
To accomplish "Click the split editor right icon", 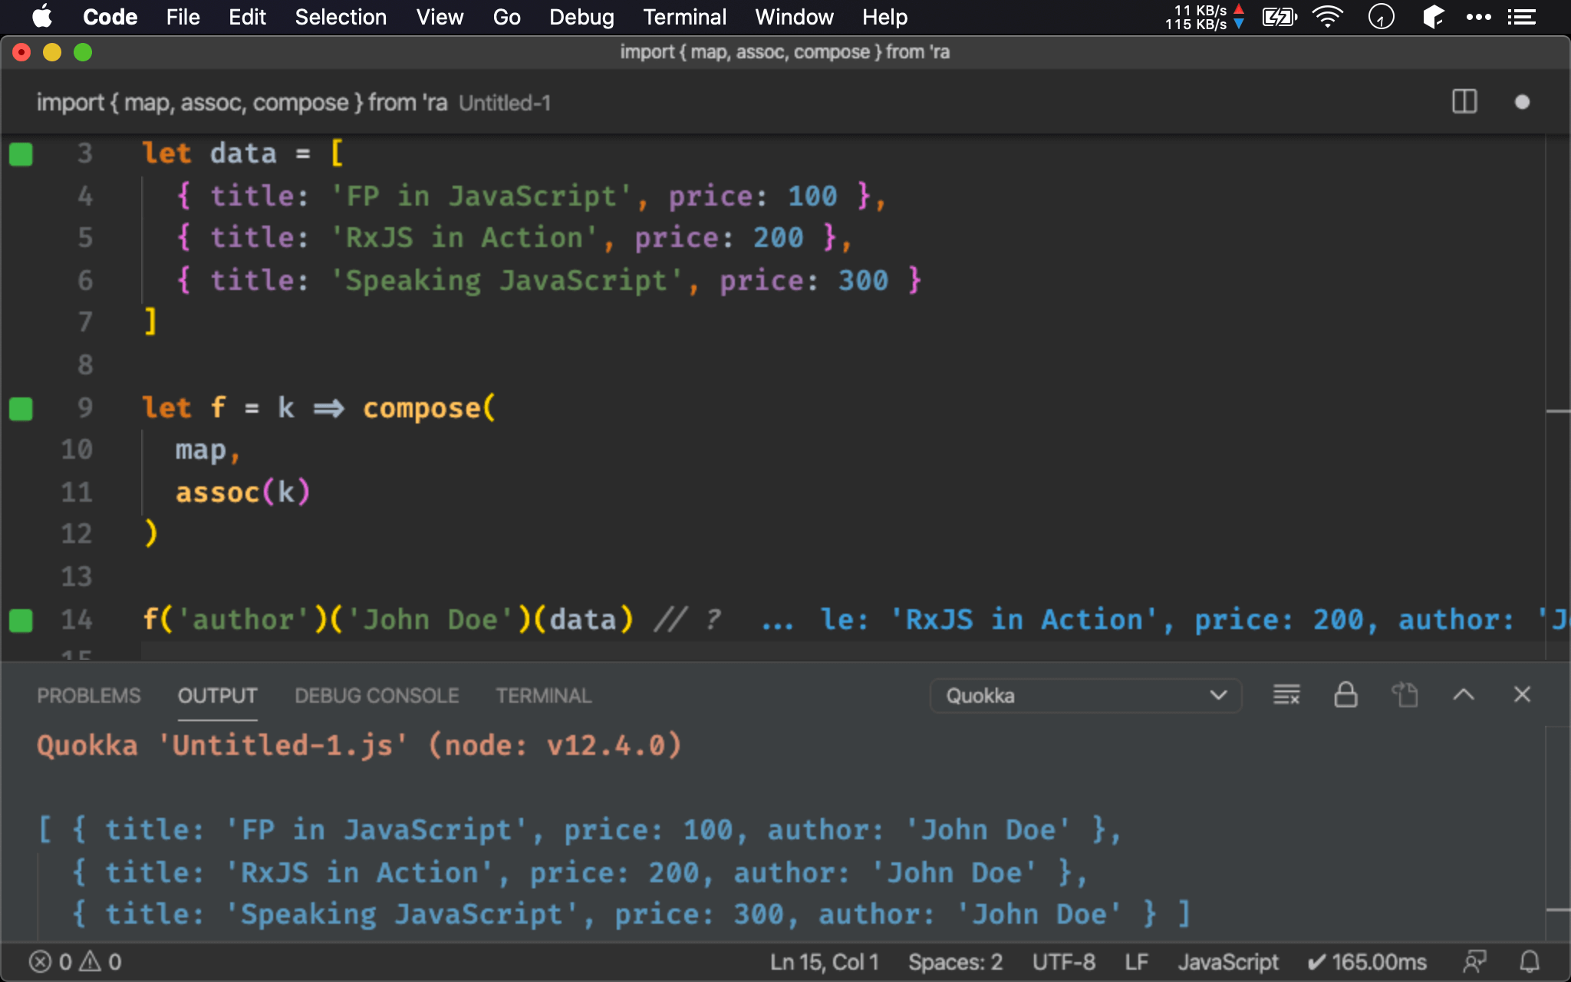I will tap(1464, 102).
